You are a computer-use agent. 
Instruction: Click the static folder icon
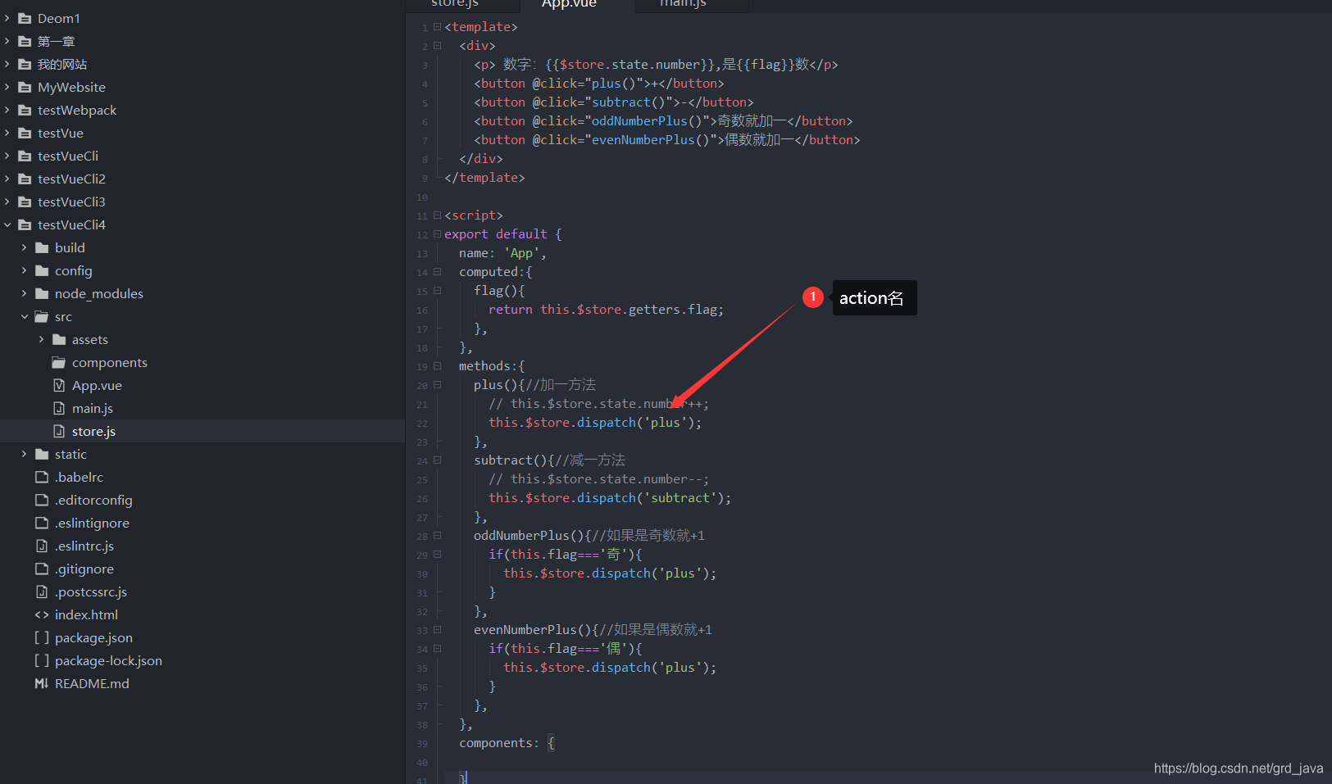(x=42, y=454)
